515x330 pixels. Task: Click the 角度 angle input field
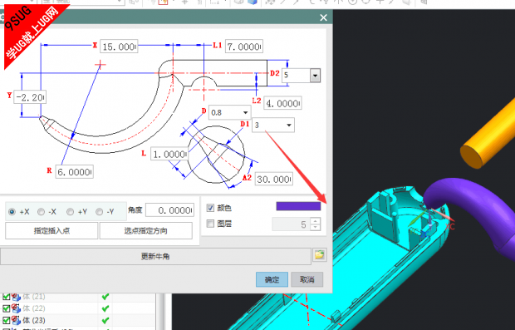point(169,210)
